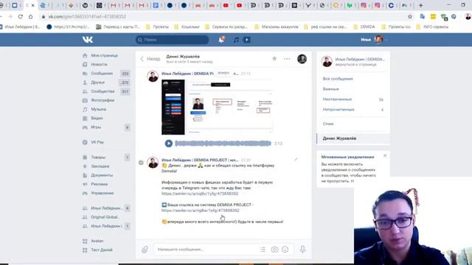Show 'Неотвеченные' messages filter

(x=337, y=99)
